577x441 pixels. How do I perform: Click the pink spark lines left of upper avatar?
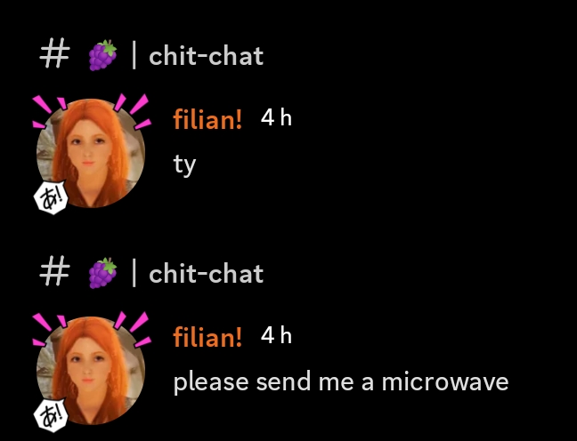pos(50,111)
